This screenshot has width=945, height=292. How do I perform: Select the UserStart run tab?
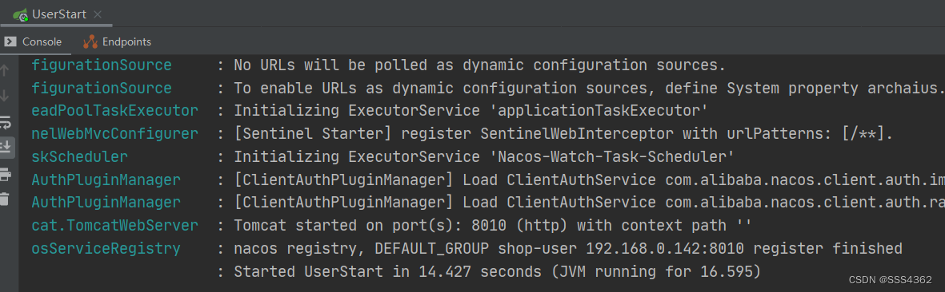[x=59, y=14]
